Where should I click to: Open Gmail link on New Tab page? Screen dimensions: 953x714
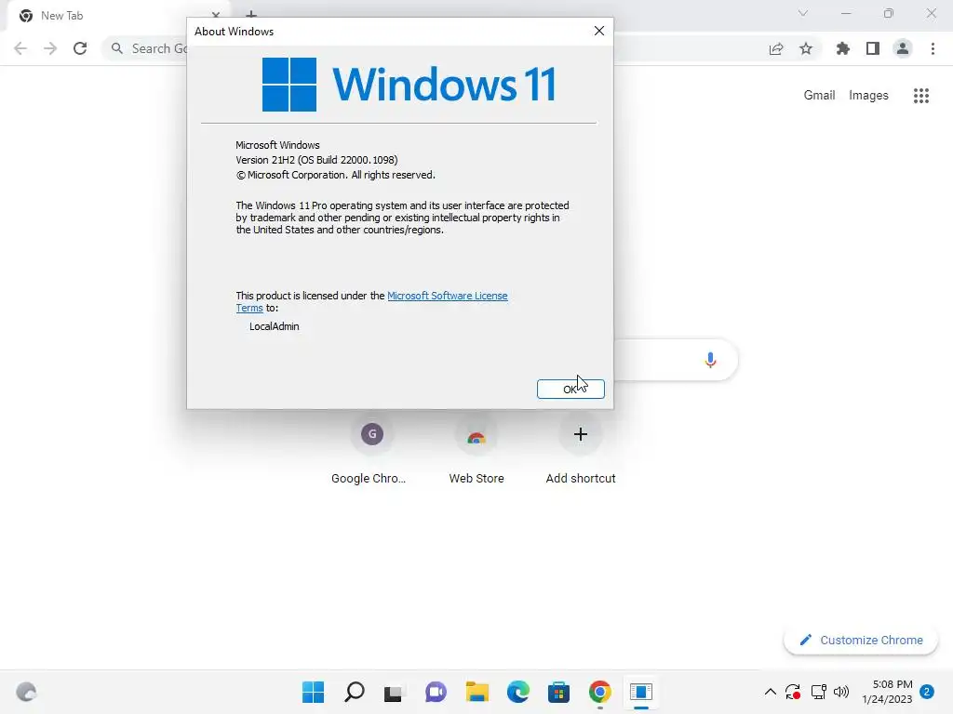tap(819, 96)
